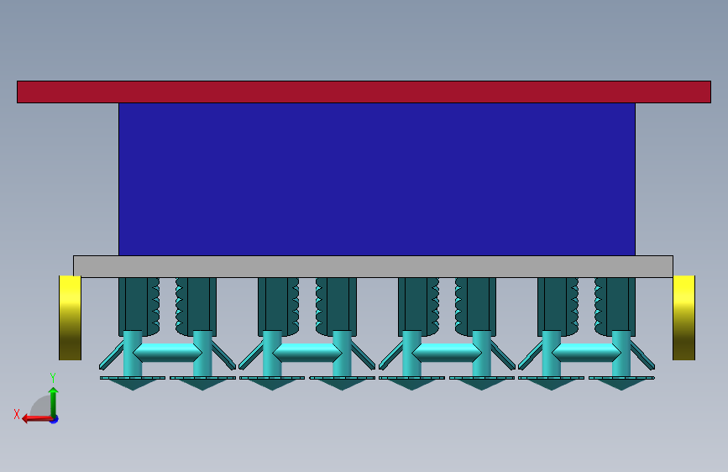The image size is (728, 472).
Task: Click the leftmost suction cup disc
Action: click(133, 383)
